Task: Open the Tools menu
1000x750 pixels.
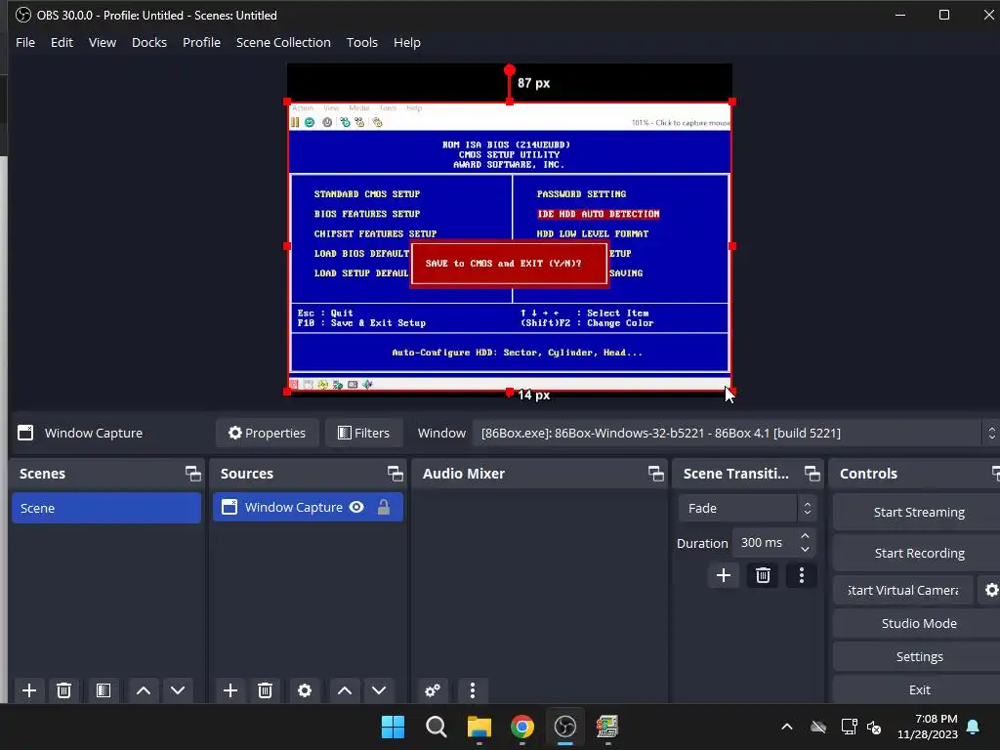Action: 361,42
